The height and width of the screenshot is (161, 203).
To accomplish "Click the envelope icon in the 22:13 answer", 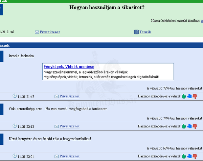I will pyautogui.click(x=57, y=126).
